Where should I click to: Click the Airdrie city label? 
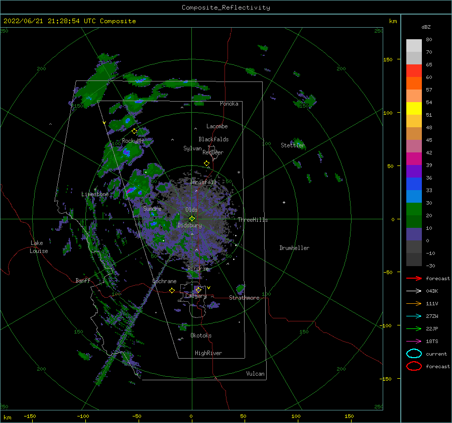click(198, 269)
